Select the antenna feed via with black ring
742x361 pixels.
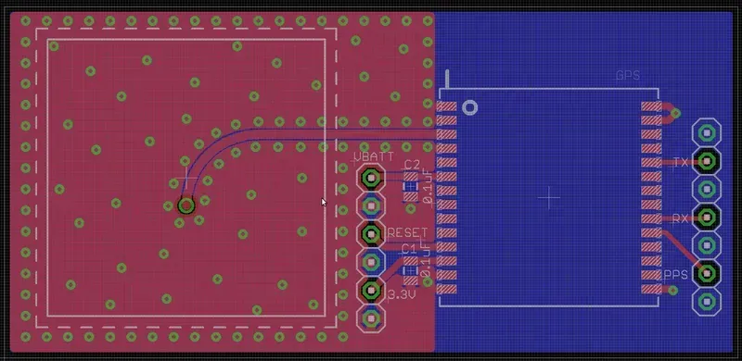[186, 205]
